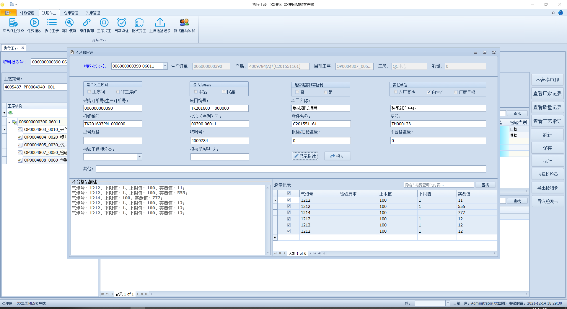Check the 非工序间 checkbox
Screen dimensions: 567x309
[x=118, y=92]
